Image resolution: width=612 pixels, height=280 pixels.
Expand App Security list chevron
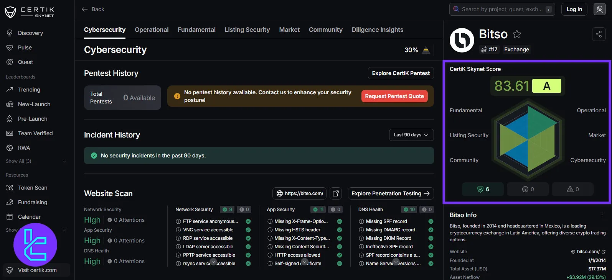tap(305, 262)
